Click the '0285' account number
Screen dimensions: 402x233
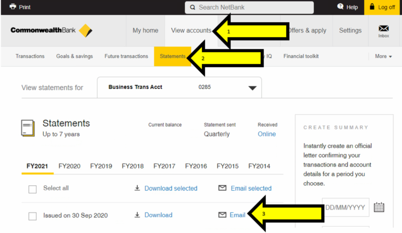pyautogui.click(x=205, y=87)
